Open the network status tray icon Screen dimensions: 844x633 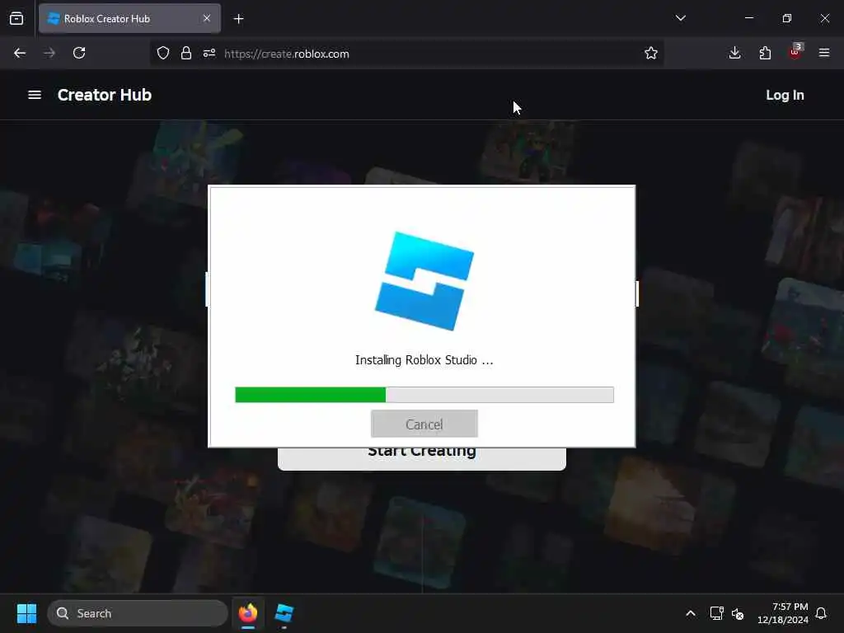coord(716,613)
